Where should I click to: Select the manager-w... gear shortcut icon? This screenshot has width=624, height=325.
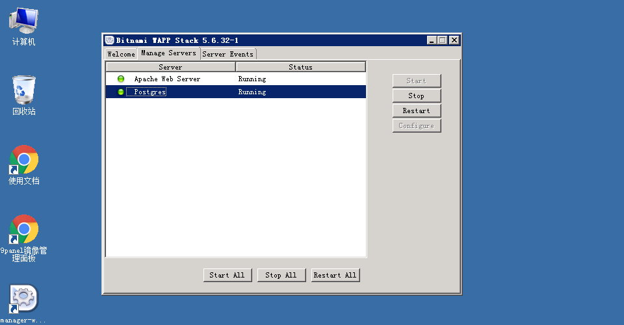pos(23,304)
